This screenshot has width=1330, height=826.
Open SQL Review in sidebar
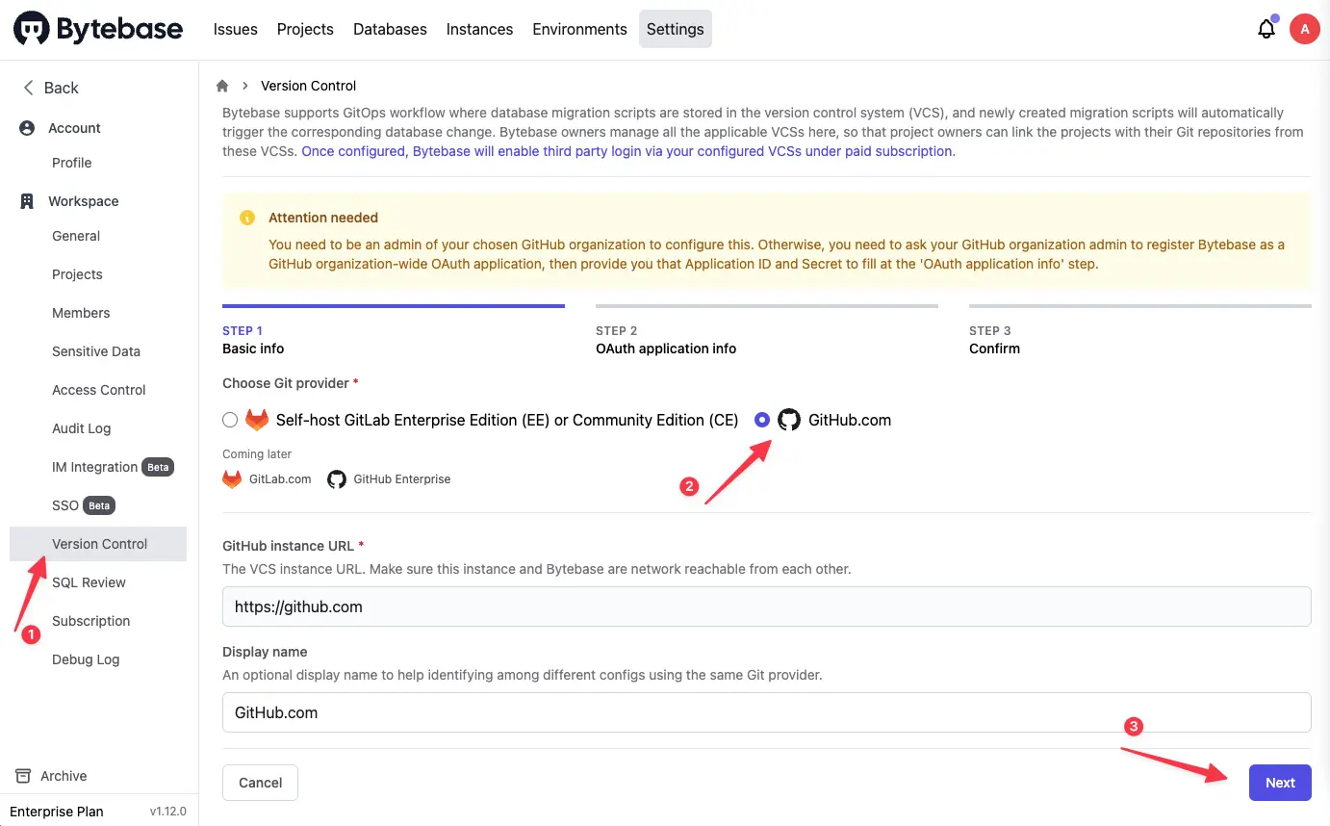[89, 582]
